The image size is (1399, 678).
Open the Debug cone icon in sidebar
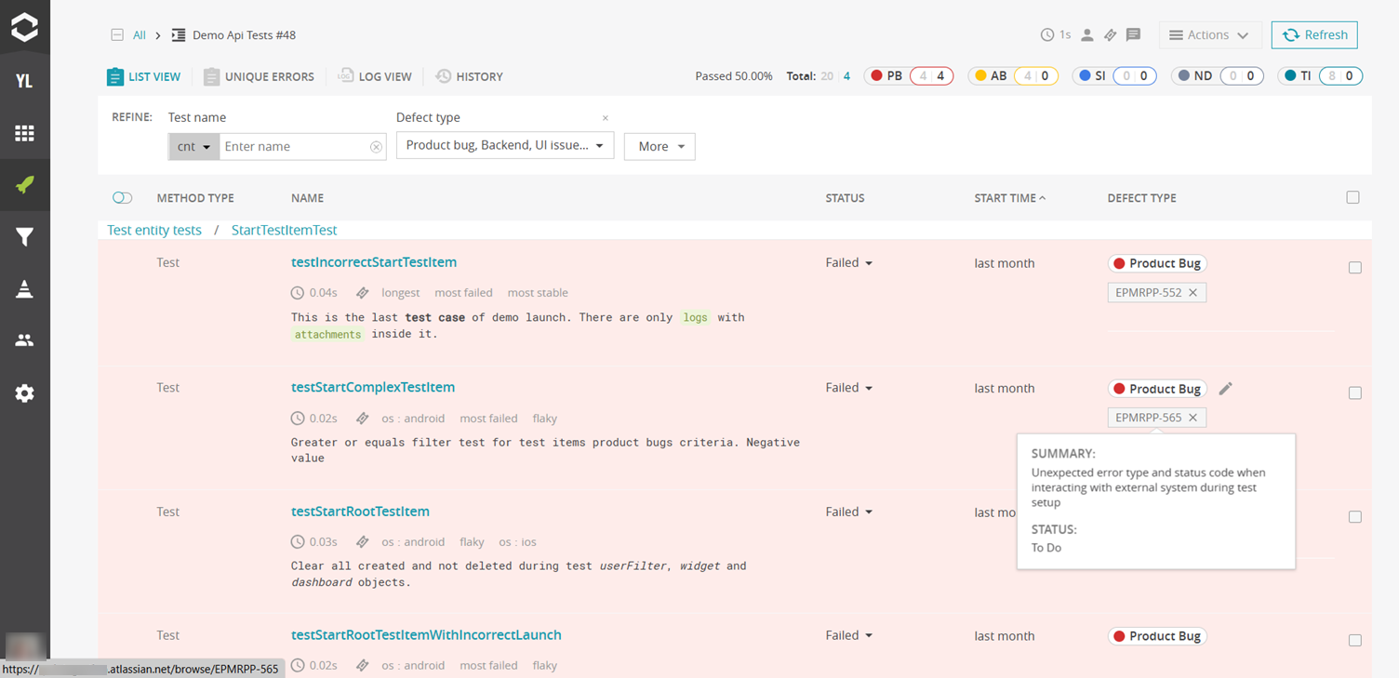point(24,289)
